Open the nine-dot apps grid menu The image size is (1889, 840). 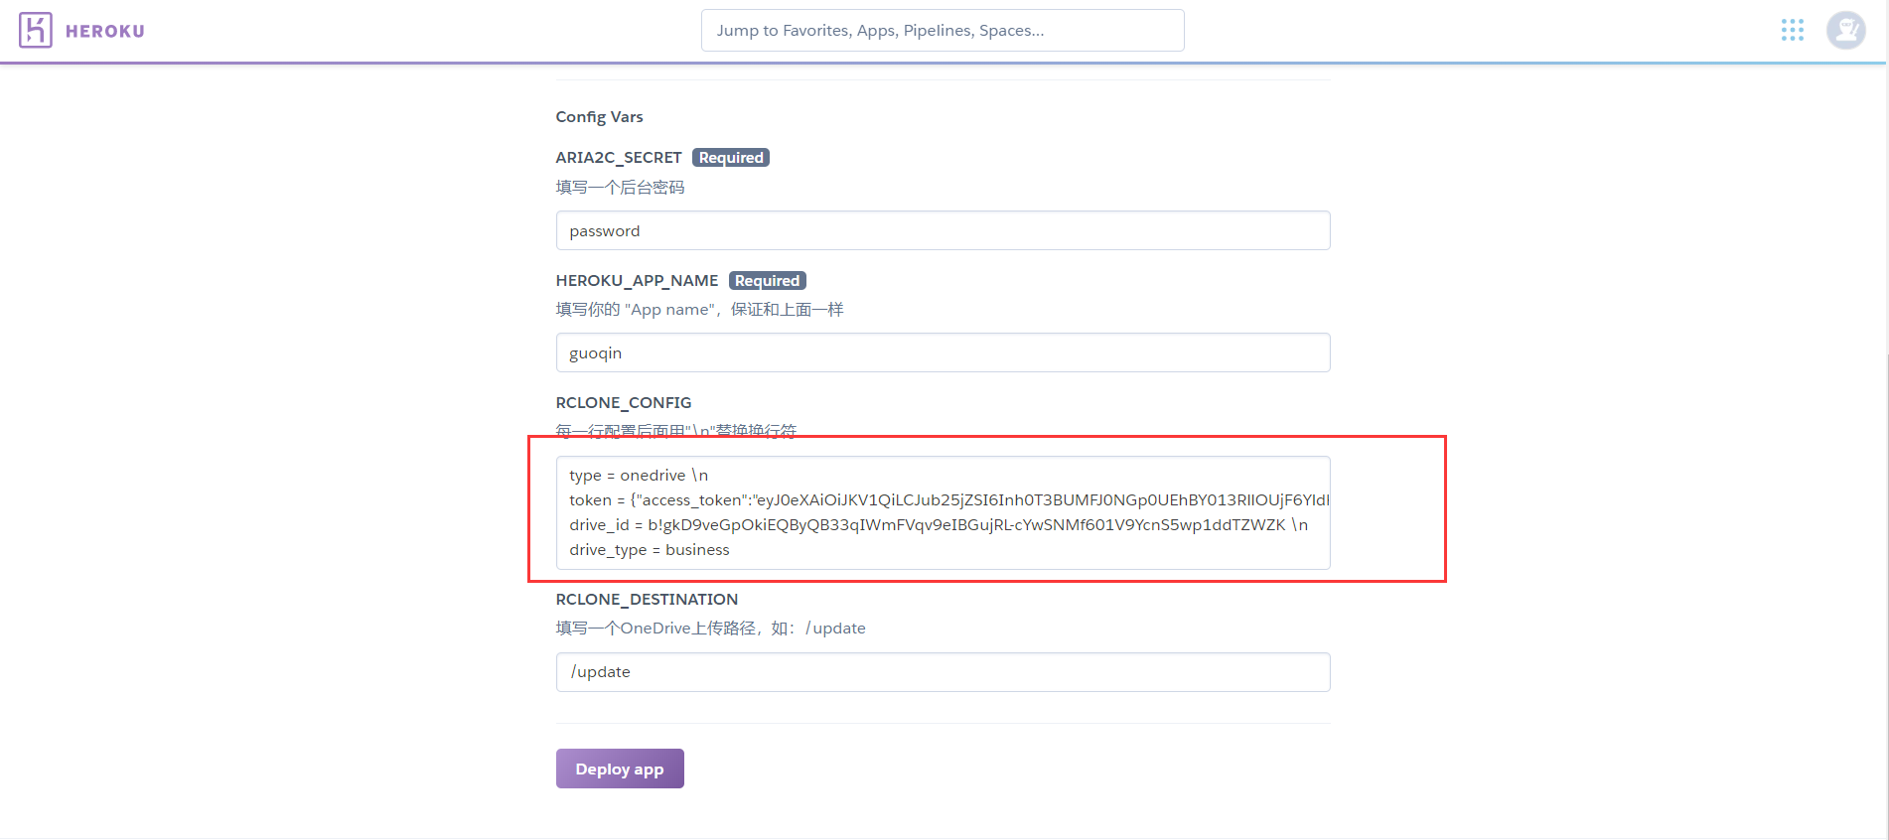(1792, 31)
